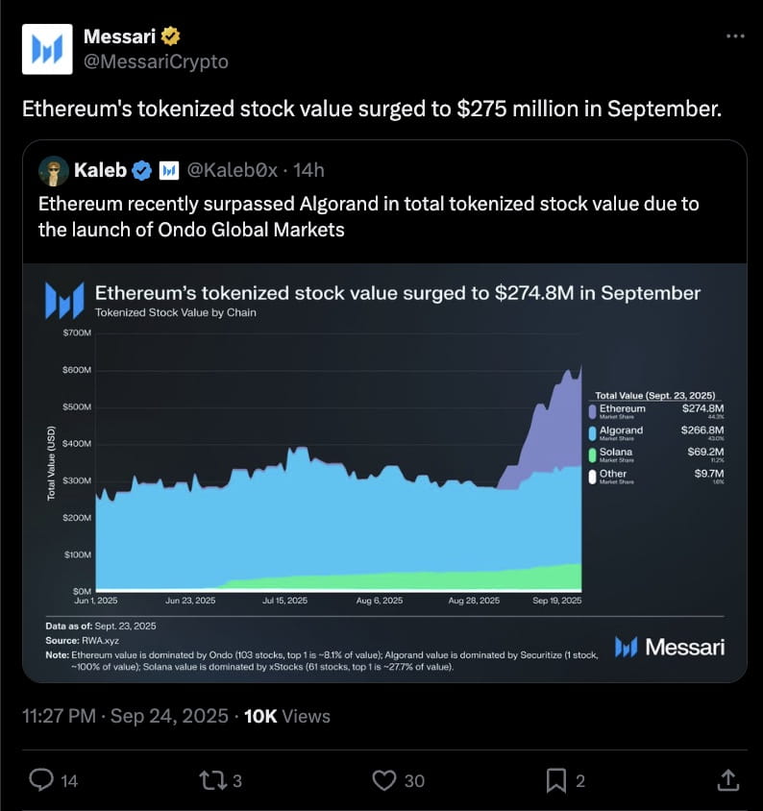This screenshot has width=763, height=811.
Task: Click the Ethereum legend color swatch
Action: tap(592, 411)
